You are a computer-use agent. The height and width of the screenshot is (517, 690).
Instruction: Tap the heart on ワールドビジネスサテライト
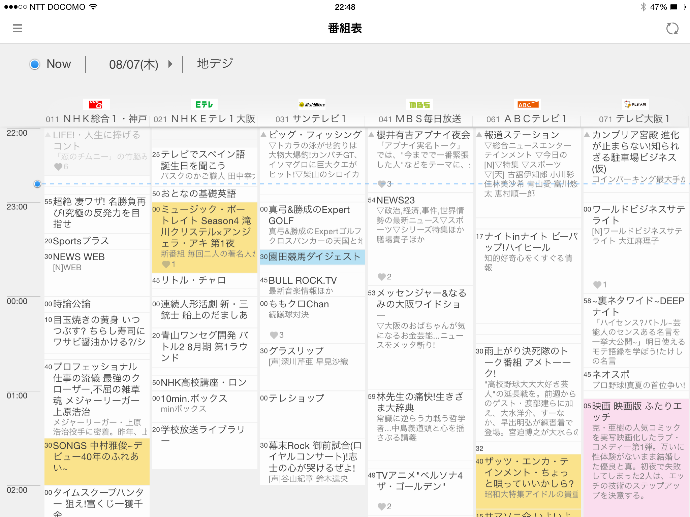[x=597, y=285]
